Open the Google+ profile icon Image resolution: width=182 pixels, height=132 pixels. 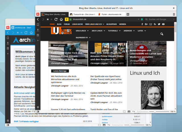(146, 24)
